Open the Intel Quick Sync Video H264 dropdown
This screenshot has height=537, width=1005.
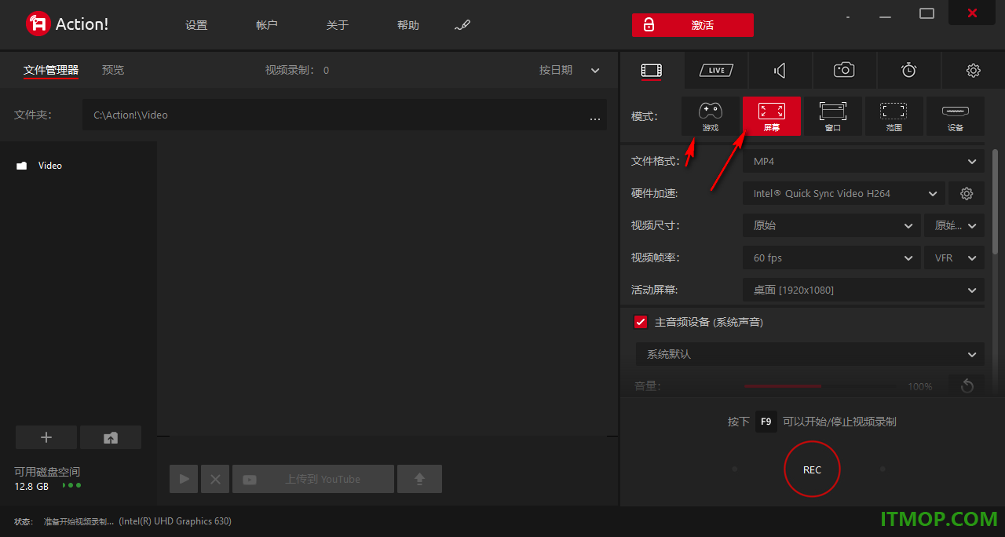tap(844, 193)
